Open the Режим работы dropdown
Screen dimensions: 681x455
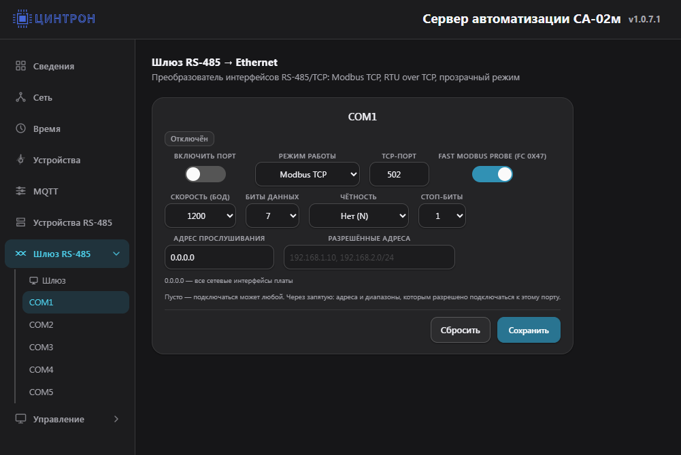tap(307, 174)
